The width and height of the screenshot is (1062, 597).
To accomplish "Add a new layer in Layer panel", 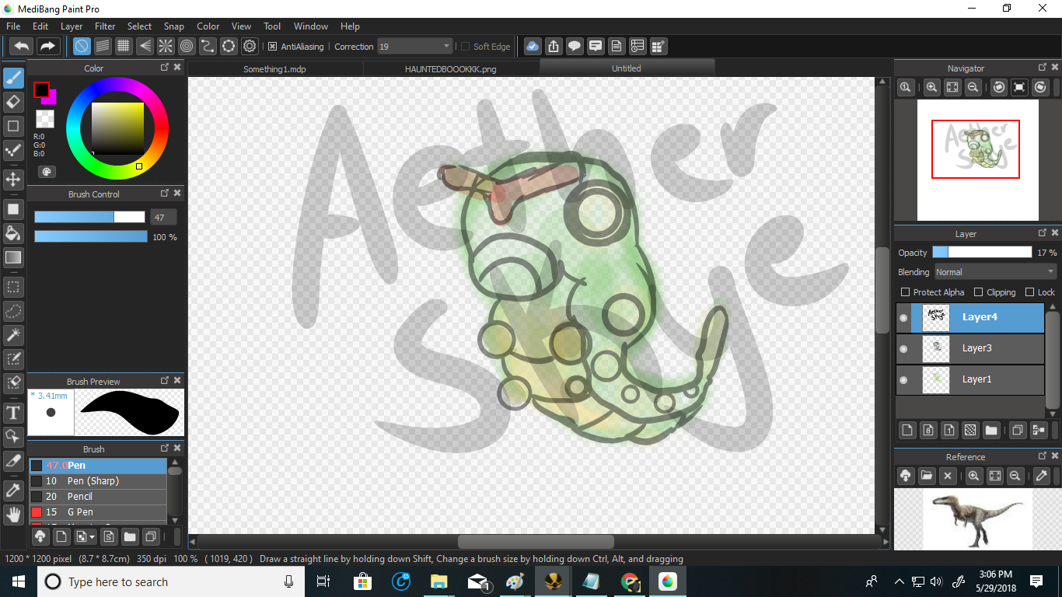I will point(907,430).
